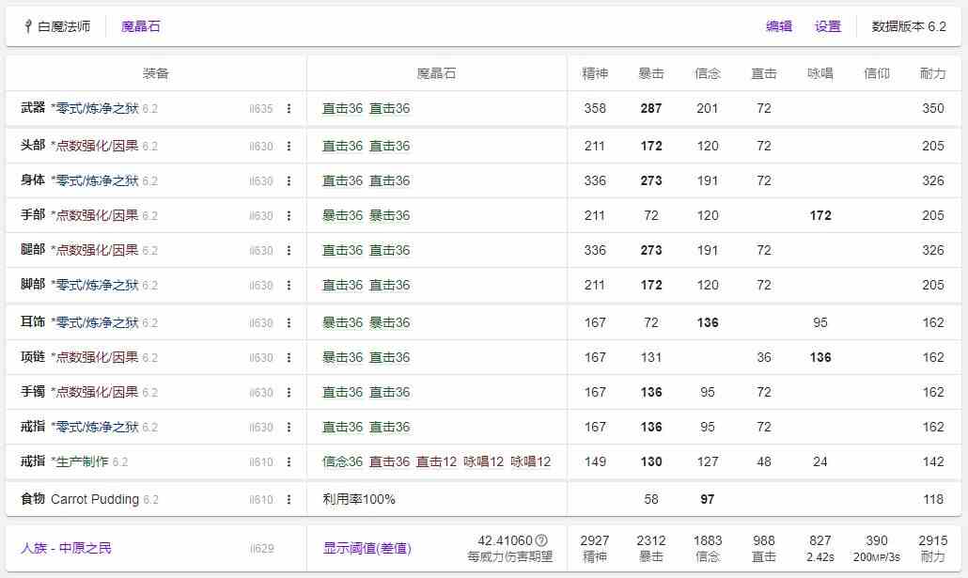Open the 人族 - 中原之民 race selector
The width and height of the screenshot is (968, 578).
(x=66, y=548)
